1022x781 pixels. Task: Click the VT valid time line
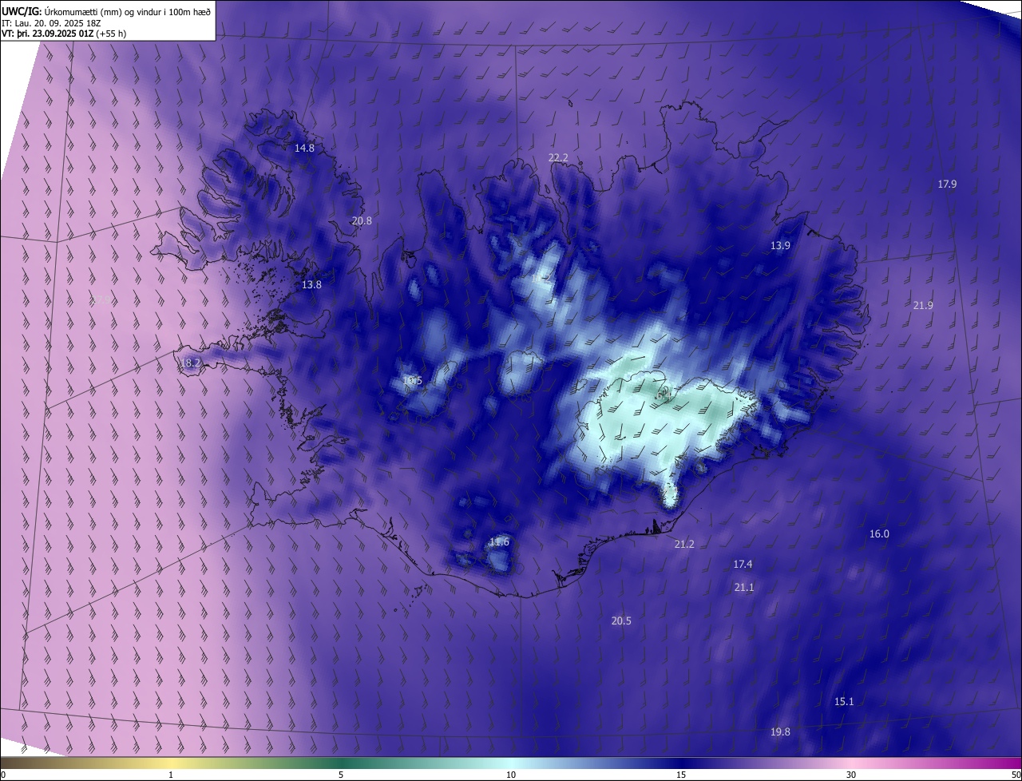click(x=64, y=34)
